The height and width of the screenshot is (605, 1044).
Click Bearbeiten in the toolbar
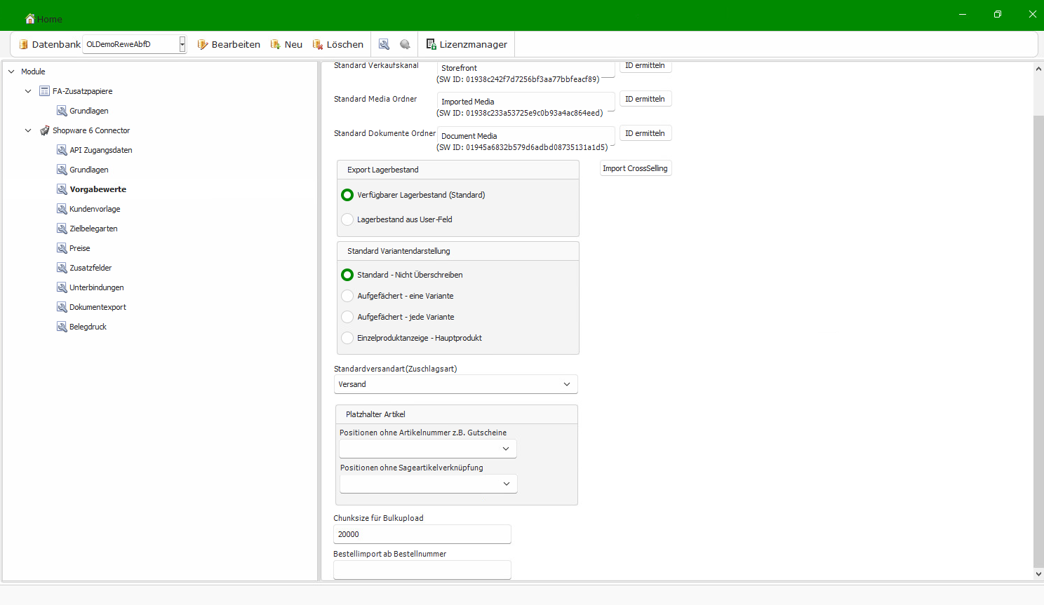(229, 44)
